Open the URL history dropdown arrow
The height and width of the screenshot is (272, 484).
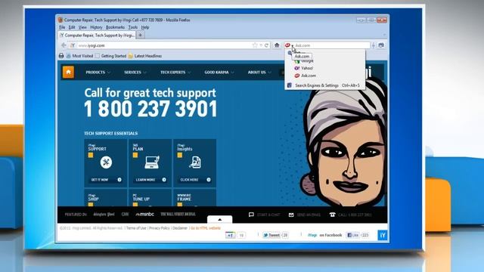(261, 45)
